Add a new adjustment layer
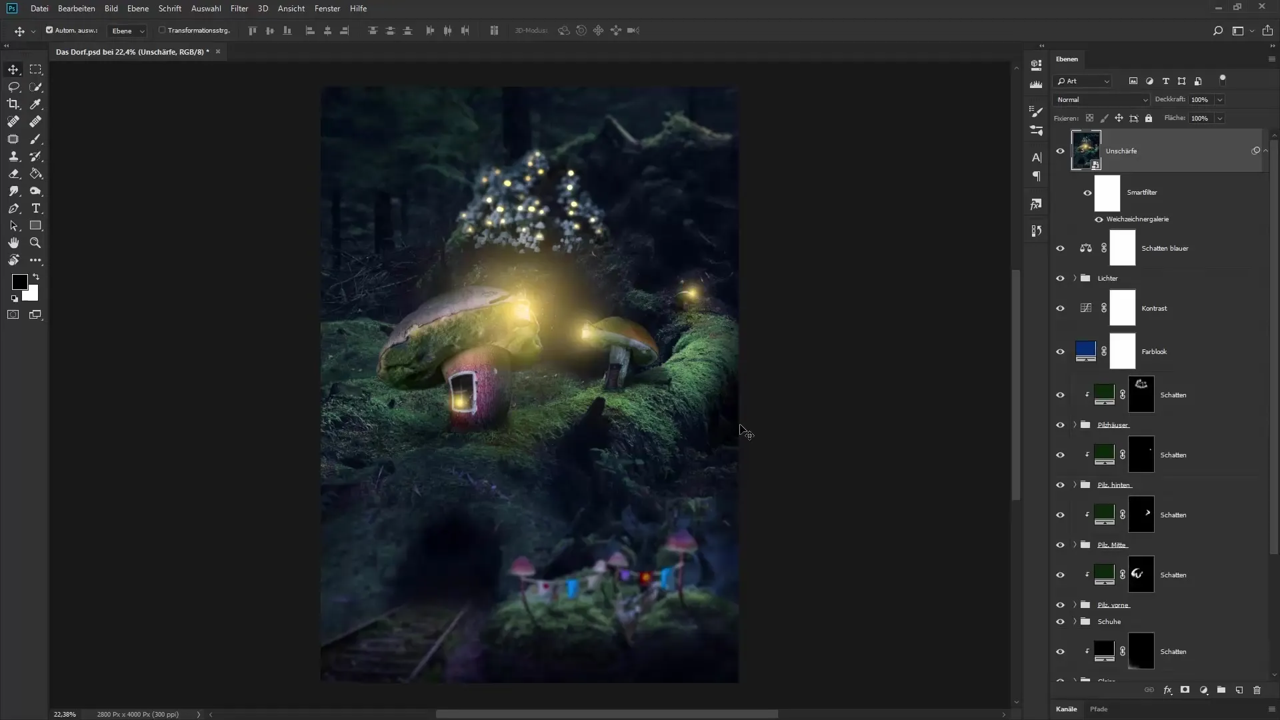This screenshot has height=720, width=1280. pos(1203,690)
